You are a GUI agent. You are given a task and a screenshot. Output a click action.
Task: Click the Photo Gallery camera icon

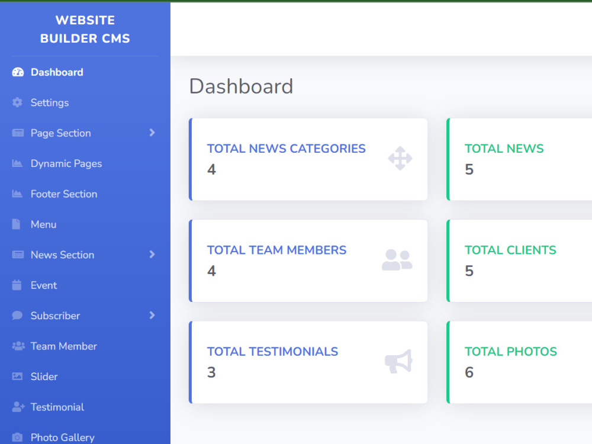coord(17,437)
